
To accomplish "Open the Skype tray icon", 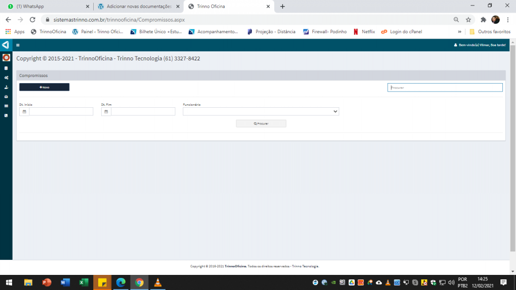I will point(415,282).
